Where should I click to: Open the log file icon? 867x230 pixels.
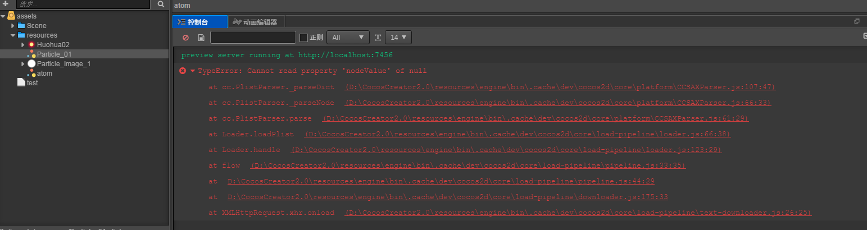(201, 38)
